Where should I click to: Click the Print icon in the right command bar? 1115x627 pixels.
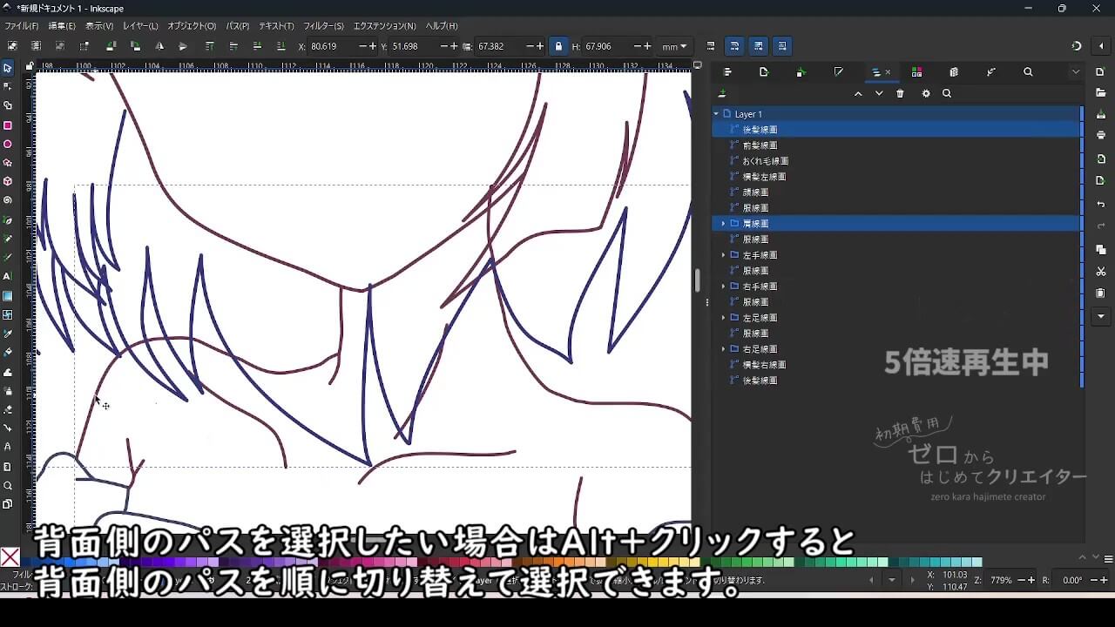coord(1101,135)
